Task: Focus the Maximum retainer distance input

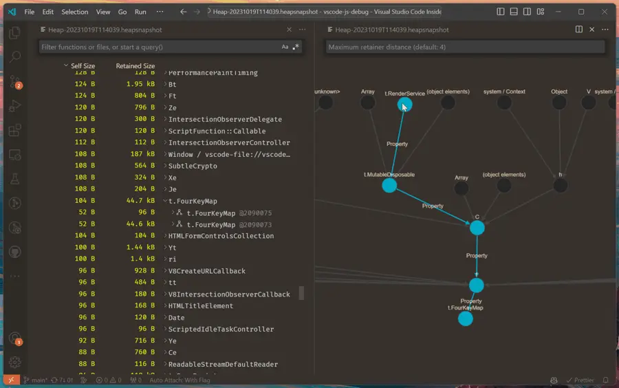Action: pos(465,47)
